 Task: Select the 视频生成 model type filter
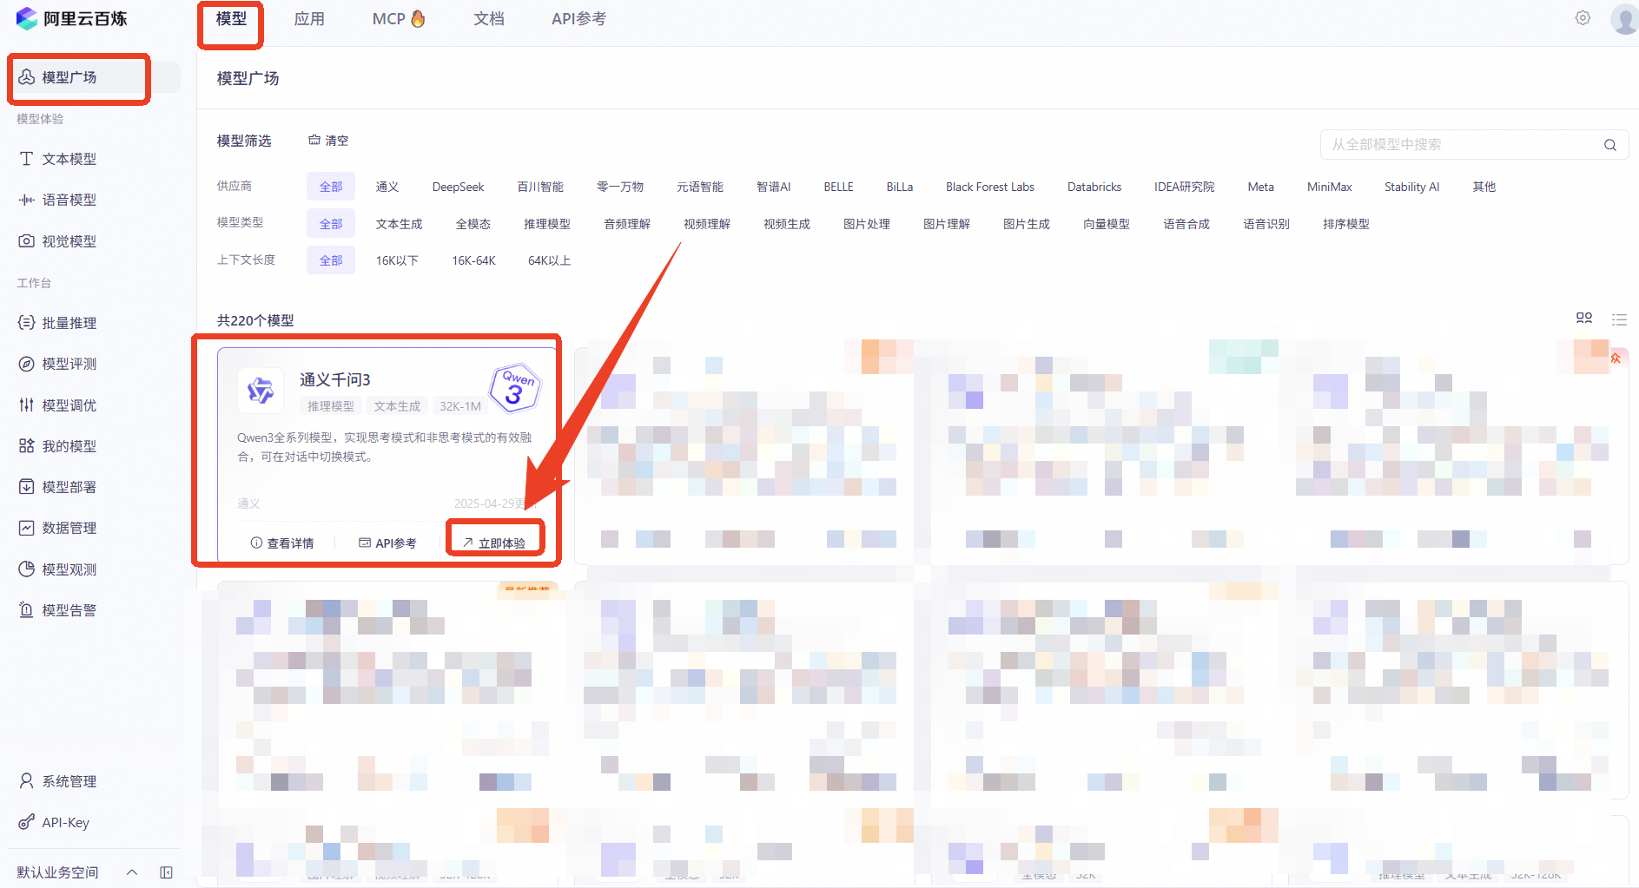coord(787,224)
